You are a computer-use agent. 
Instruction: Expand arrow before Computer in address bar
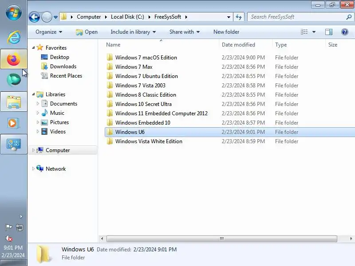pos(72,17)
